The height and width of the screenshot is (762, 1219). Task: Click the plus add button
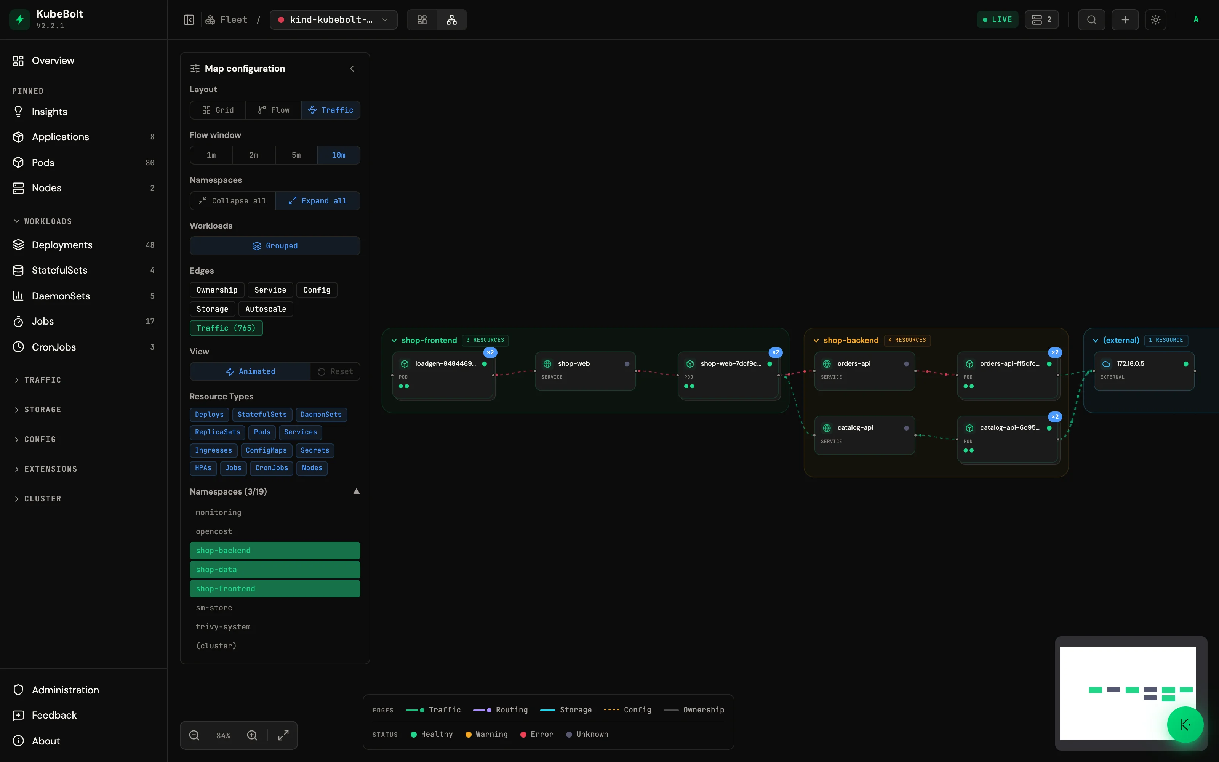1125,20
